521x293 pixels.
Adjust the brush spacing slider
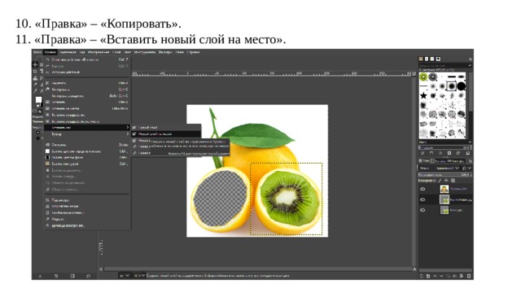[x=444, y=147]
